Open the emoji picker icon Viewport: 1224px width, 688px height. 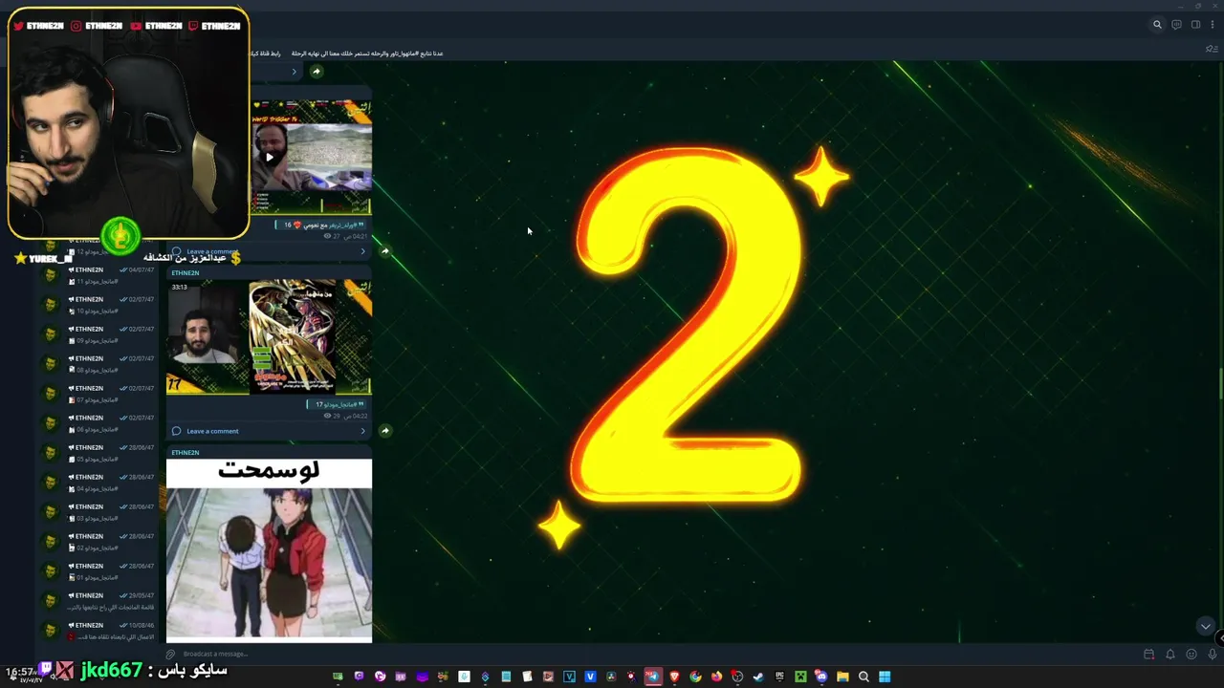click(1191, 655)
